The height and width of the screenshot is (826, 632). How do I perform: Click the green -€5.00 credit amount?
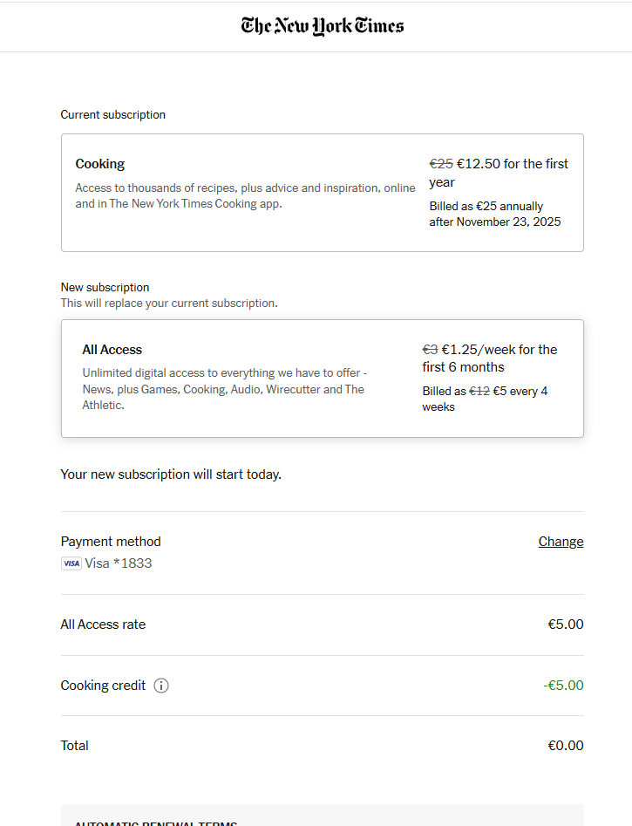click(x=563, y=686)
